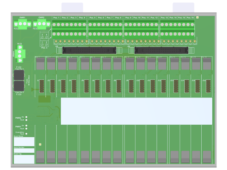Click the large blank white panel
This screenshot has width=227, height=170.
(137, 111)
